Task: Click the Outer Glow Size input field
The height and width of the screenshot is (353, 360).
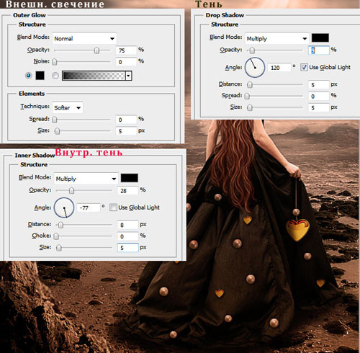Action: coord(126,131)
